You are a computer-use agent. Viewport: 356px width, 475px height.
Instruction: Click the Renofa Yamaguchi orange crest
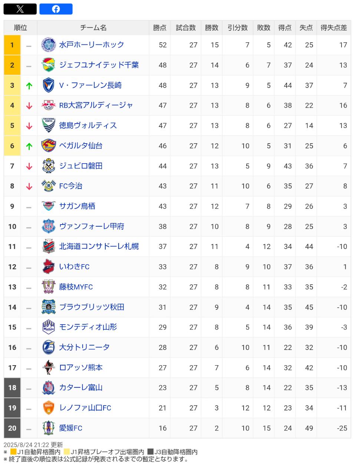(48, 408)
